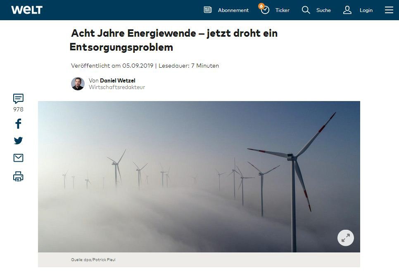Share article via Facebook icon
Viewport: 399px width, 278px height.
click(x=18, y=124)
